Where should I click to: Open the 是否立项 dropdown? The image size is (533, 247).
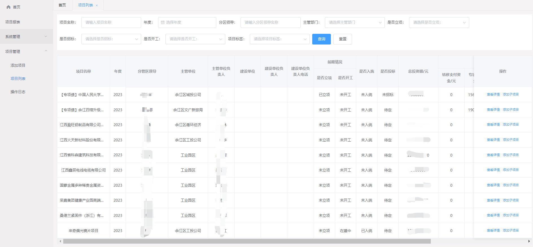coord(439,23)
